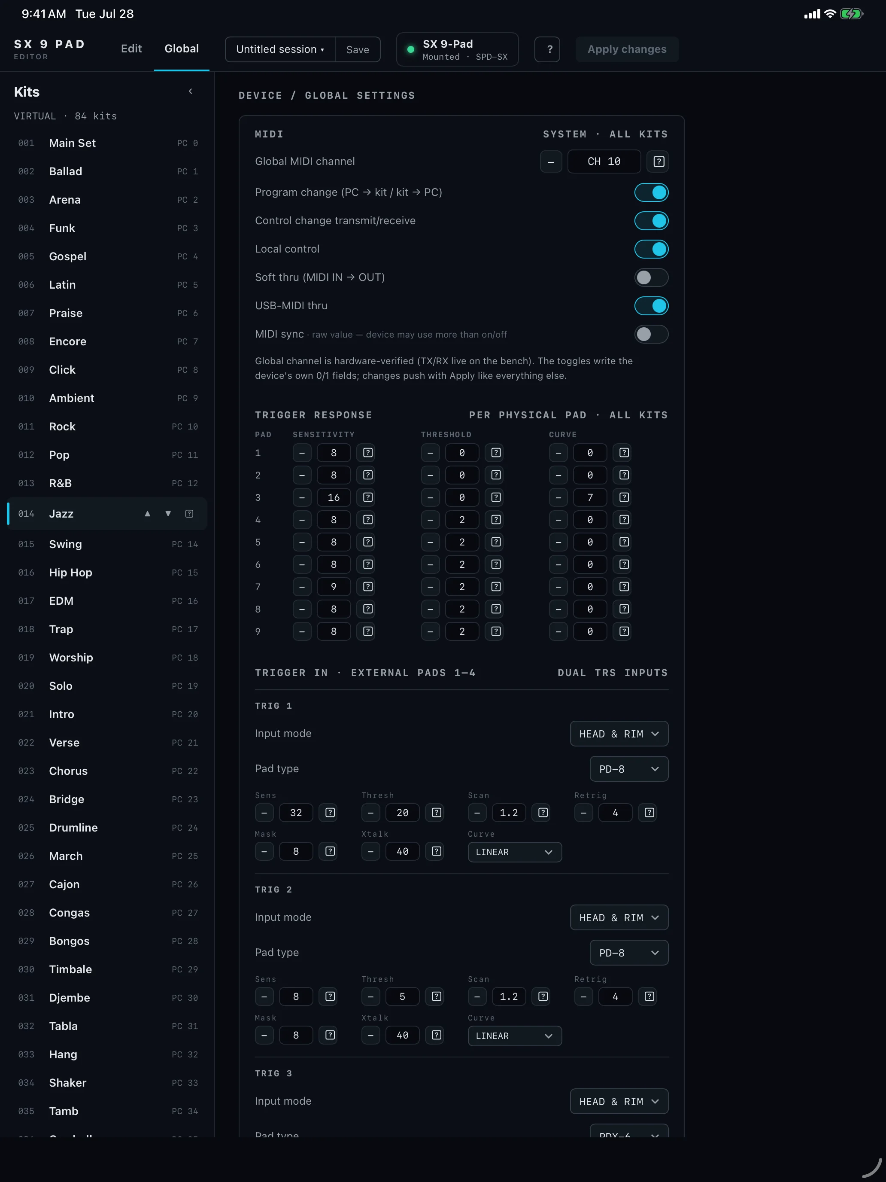Select the Hip Hop kit
886x1182 pixels.
[x=107, y=572]
